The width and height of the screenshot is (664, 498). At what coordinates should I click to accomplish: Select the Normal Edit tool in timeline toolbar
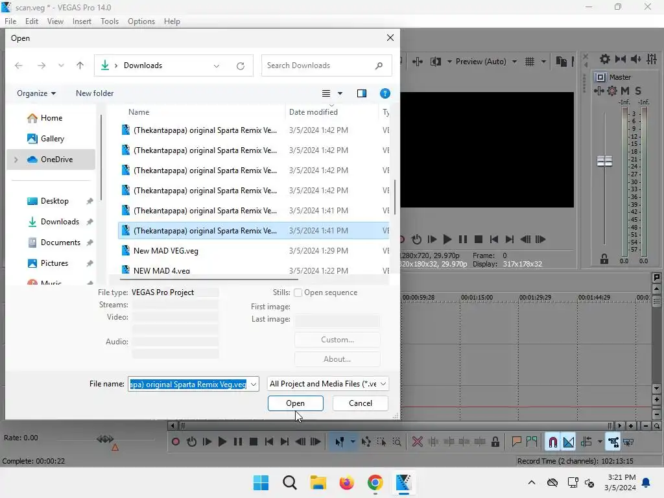point(340,442)
